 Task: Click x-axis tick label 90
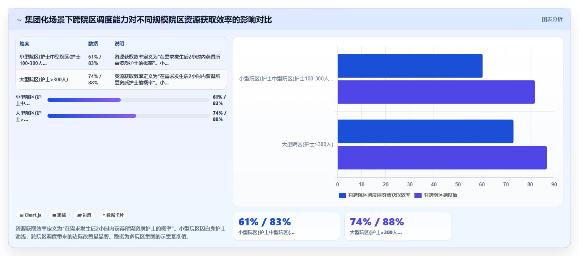[x=554, y=184]
